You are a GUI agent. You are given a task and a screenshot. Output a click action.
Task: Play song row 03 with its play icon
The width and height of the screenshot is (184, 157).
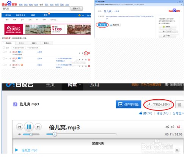click(x=79, y=66)
